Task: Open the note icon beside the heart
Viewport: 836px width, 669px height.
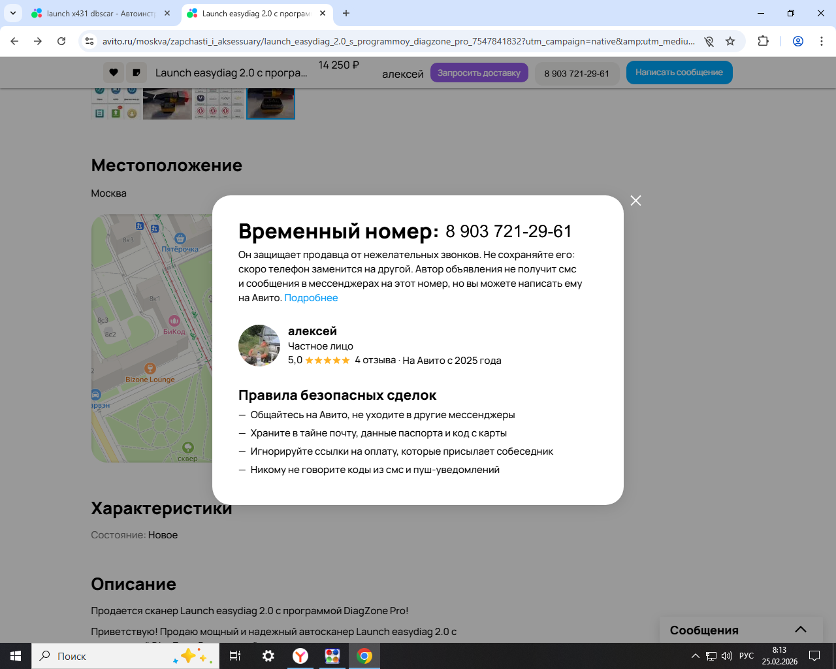Action: click(x=137, y=73)
